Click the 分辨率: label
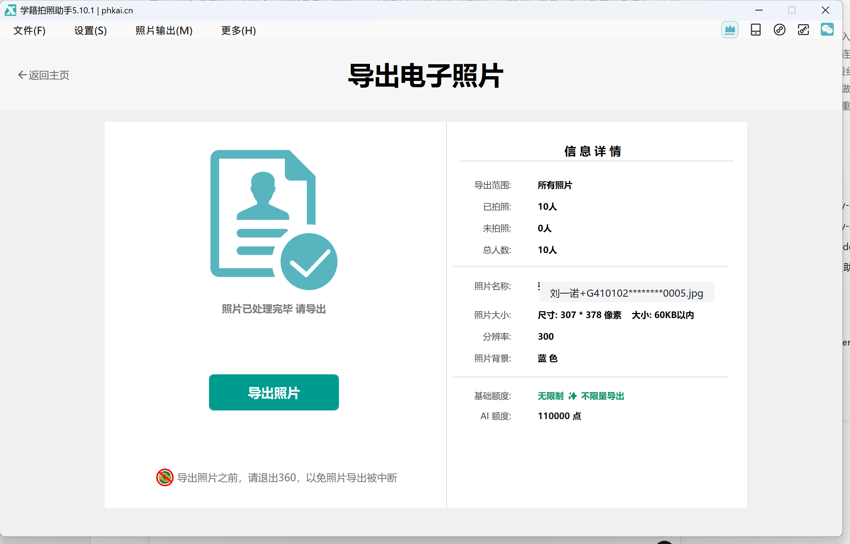This screenshot has height=544, width=850. point(497,336)
